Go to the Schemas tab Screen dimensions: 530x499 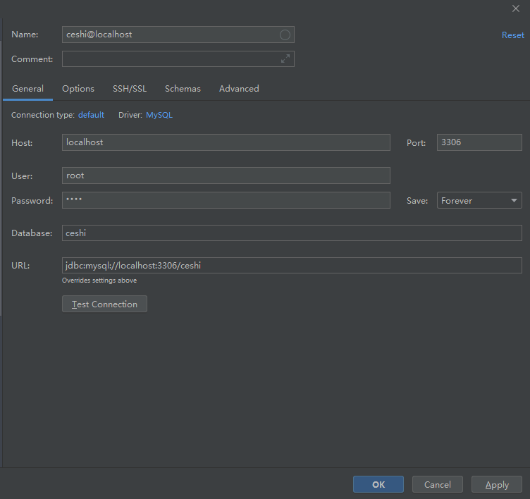[x=183, y=89]
